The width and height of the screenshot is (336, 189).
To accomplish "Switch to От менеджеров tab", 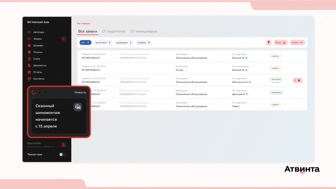I will 144,31.
